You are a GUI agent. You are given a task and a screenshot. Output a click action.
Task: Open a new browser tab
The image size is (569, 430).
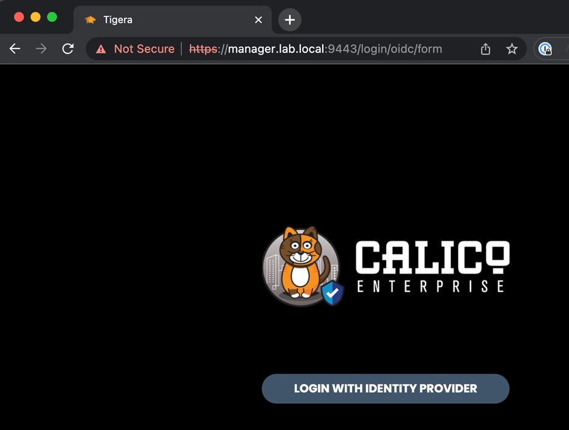290,20
